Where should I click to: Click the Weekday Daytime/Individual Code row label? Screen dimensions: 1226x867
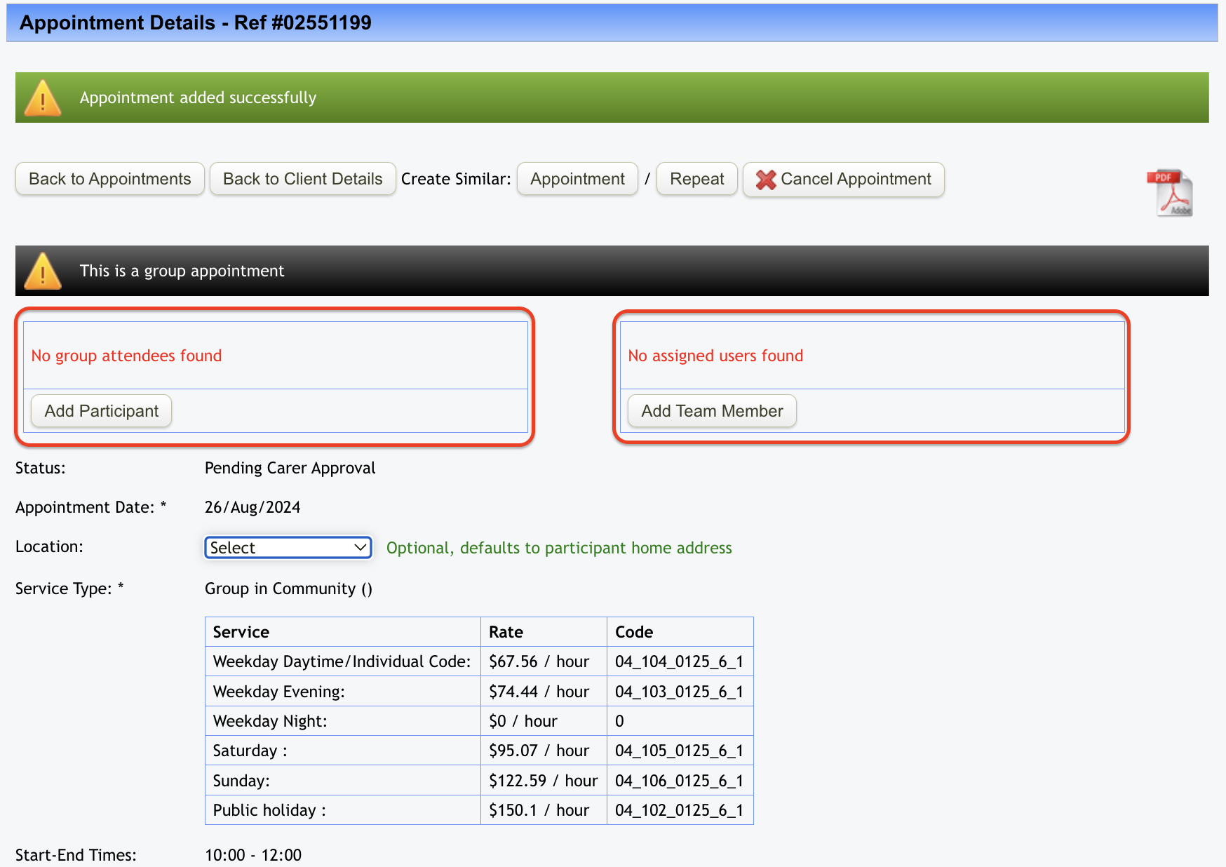point(342,661)
